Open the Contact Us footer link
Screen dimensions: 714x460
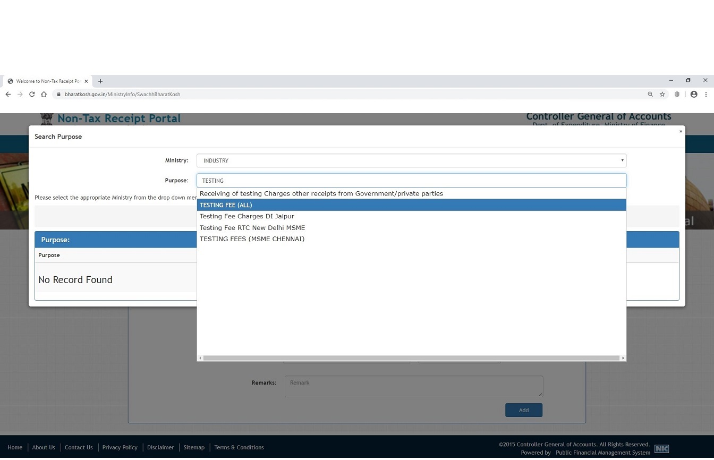[x=79, y=447]
